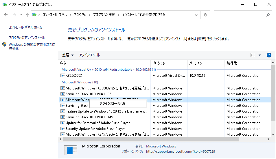Expand the address bar history dropdown
The image size is (276, 159).
point(196,15)
